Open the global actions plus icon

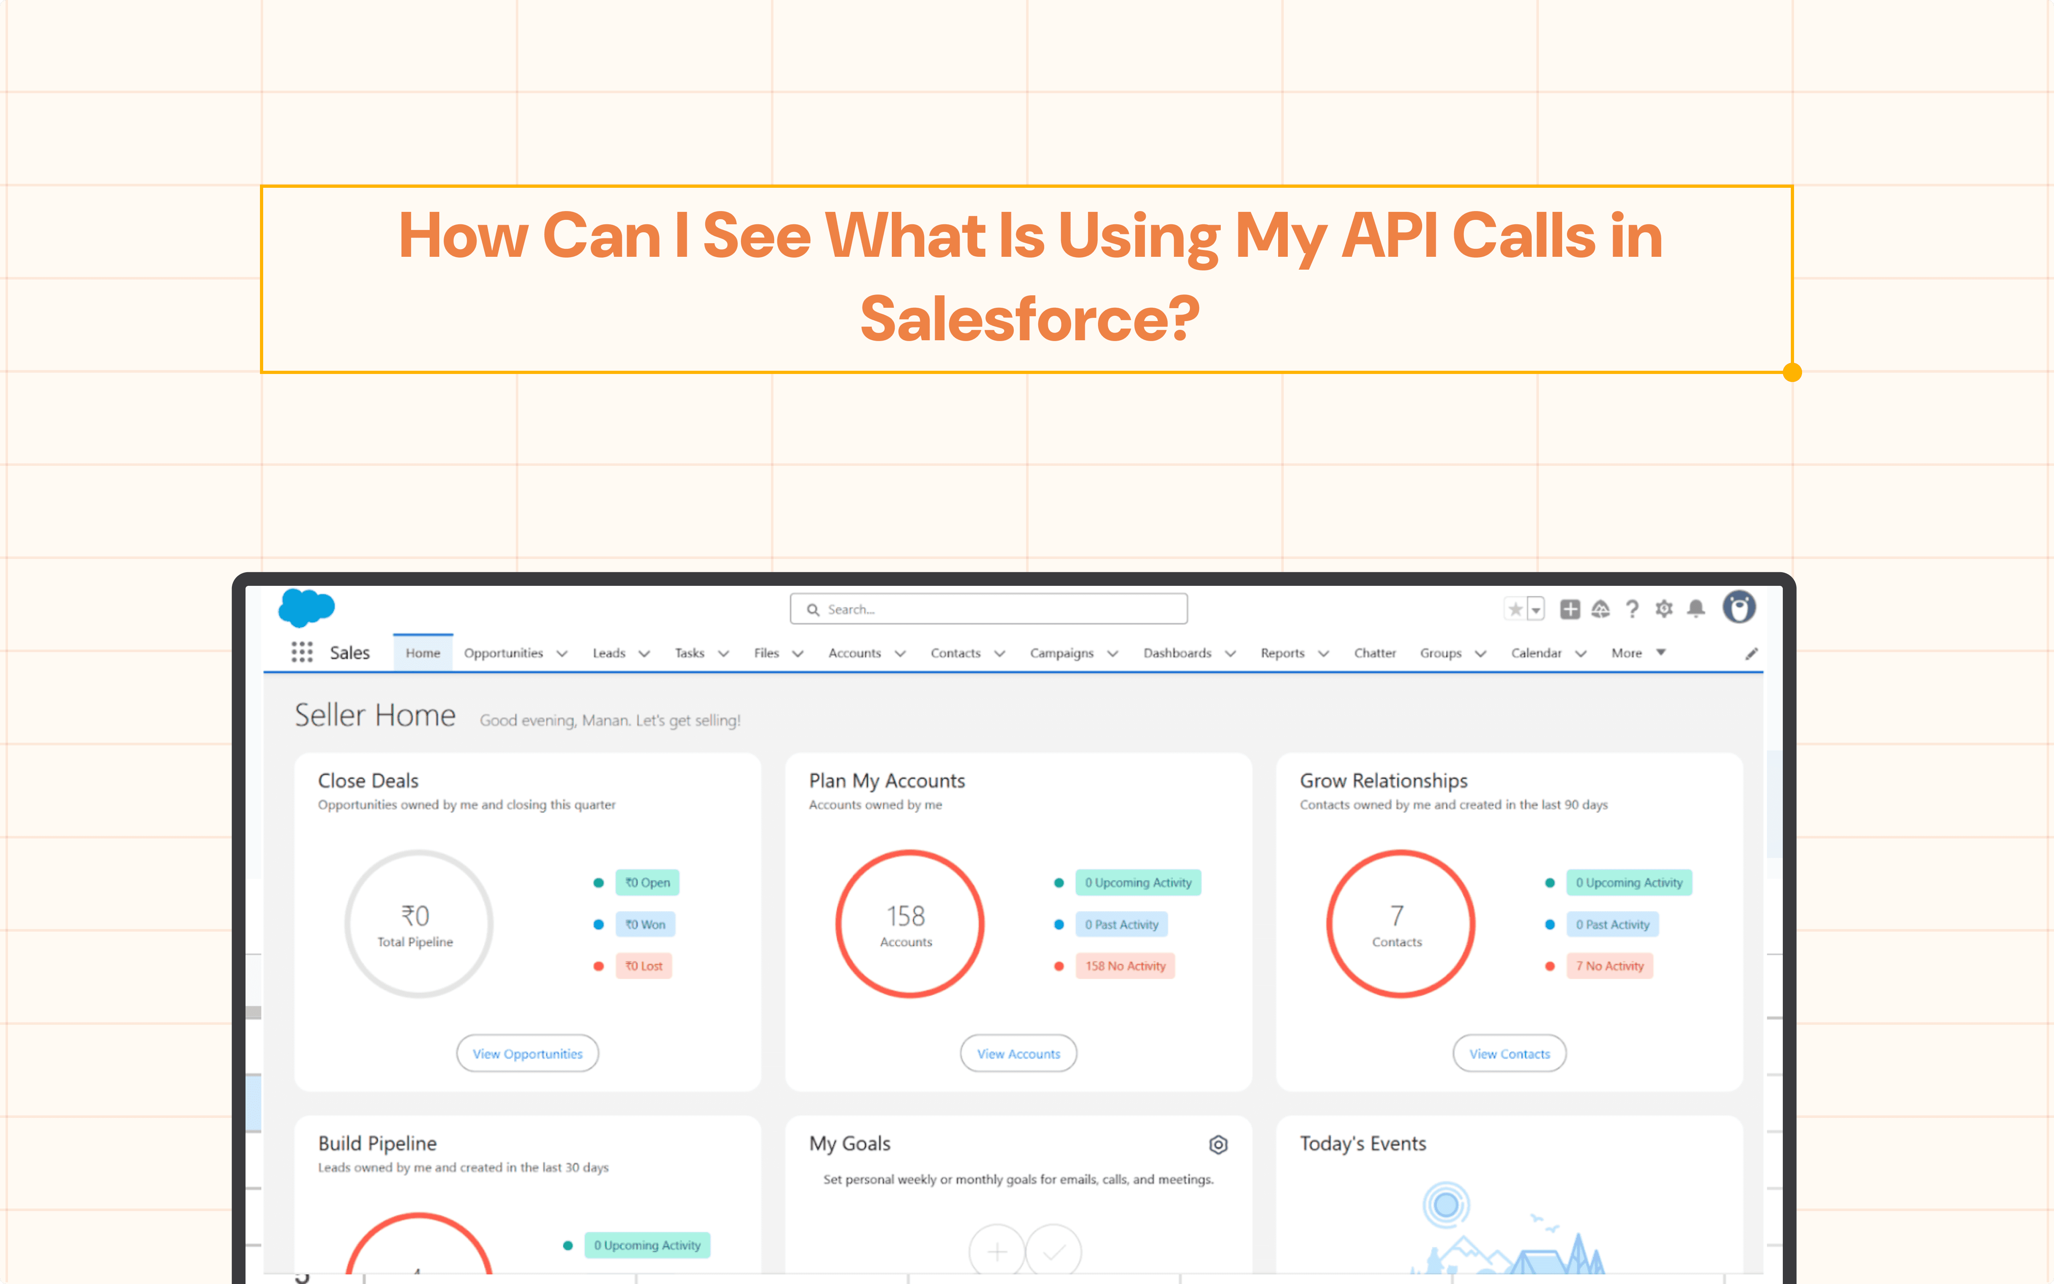pos(1569,609)
